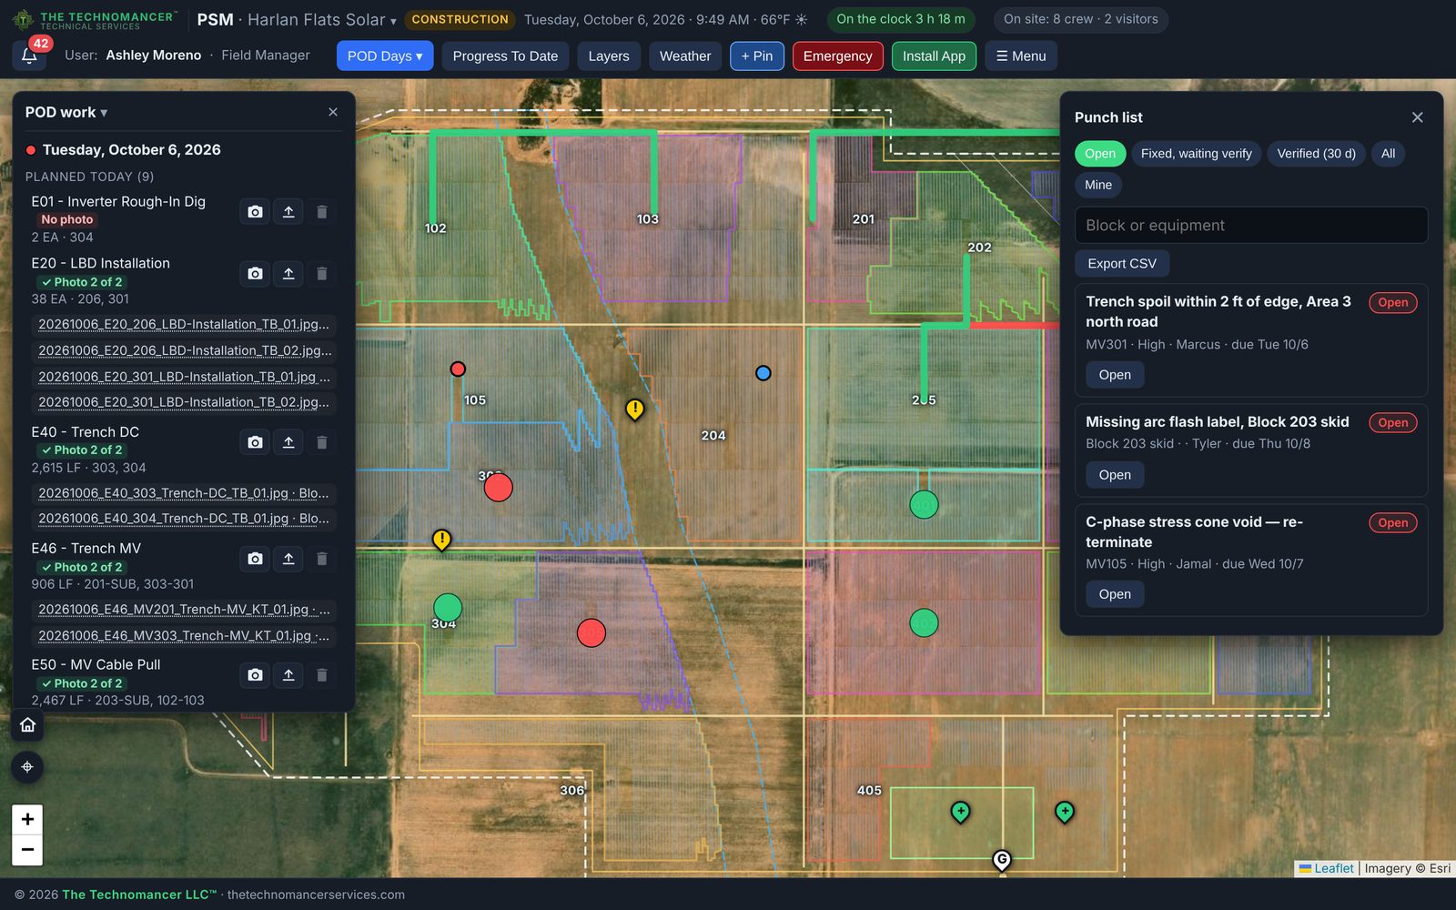
Task: Open the Harlan Flats Solar project selector
Action: click(322, 19)
